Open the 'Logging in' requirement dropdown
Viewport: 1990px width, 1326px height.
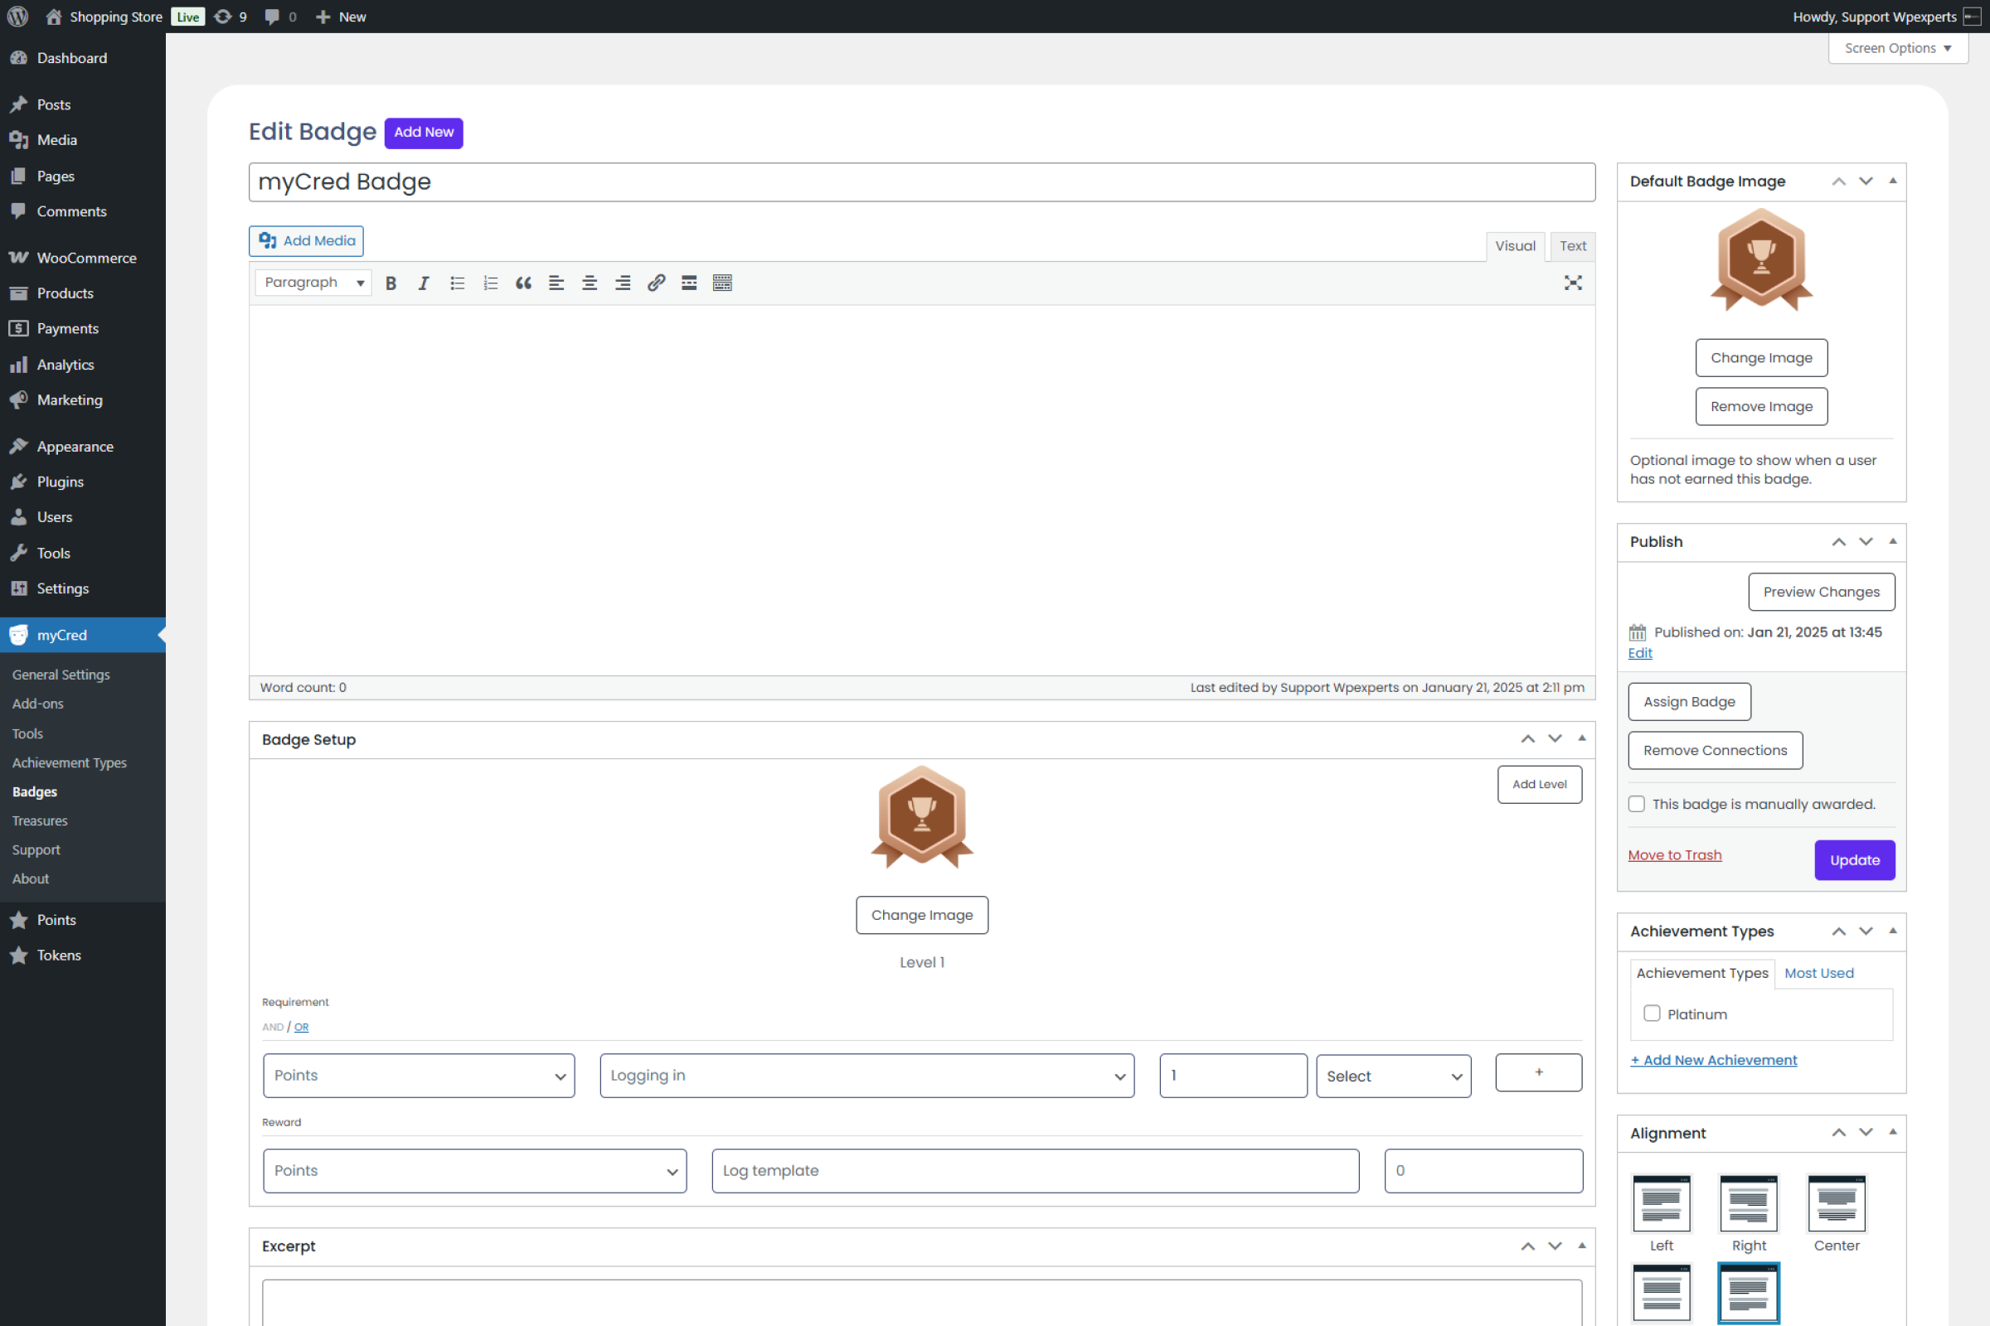pyautogui.click(x=866, y=1075)
